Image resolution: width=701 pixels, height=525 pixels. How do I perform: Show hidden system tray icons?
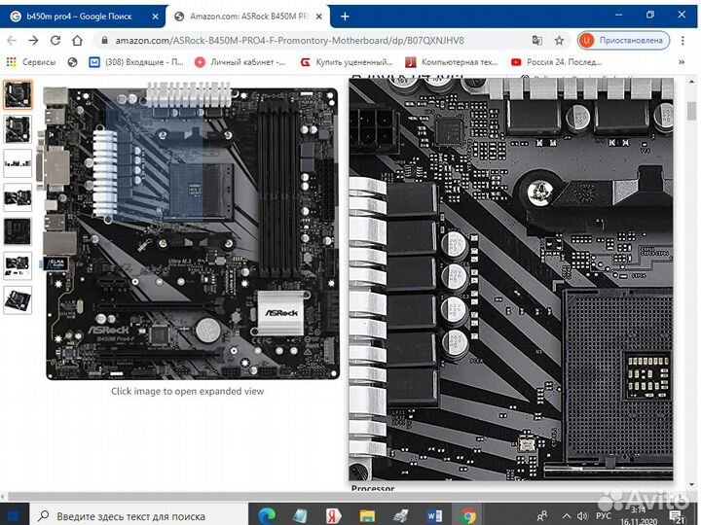tap(566, 516)
